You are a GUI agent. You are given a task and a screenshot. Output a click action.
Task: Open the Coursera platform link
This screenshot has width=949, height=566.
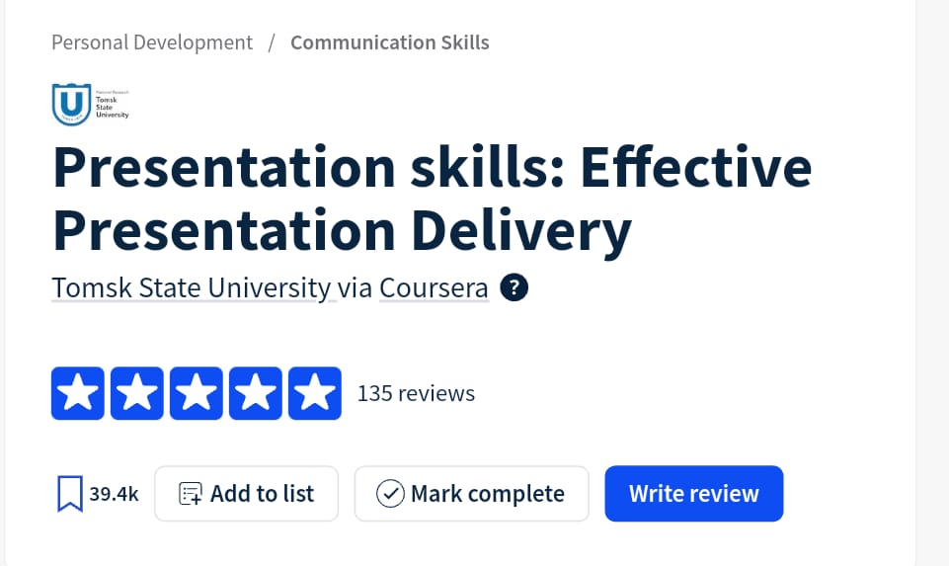(434, 287)
